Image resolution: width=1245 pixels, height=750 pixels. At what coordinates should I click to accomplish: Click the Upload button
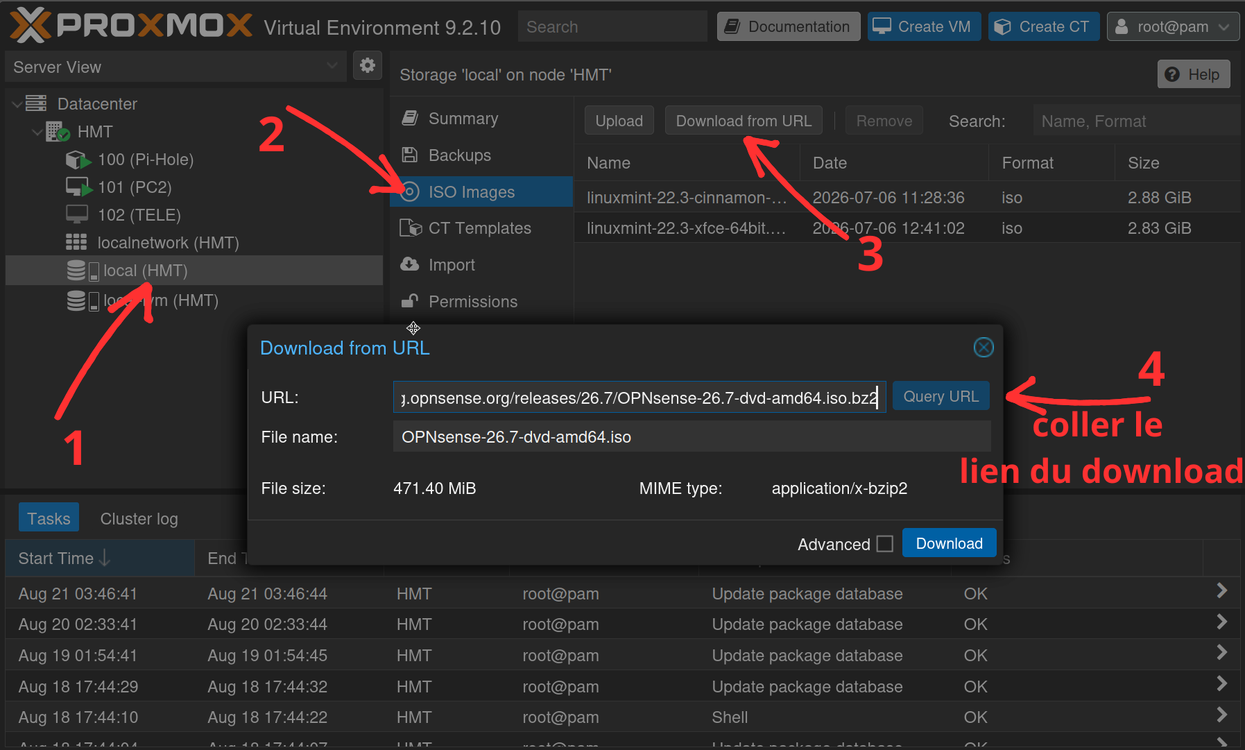click(x=619, y=121)
